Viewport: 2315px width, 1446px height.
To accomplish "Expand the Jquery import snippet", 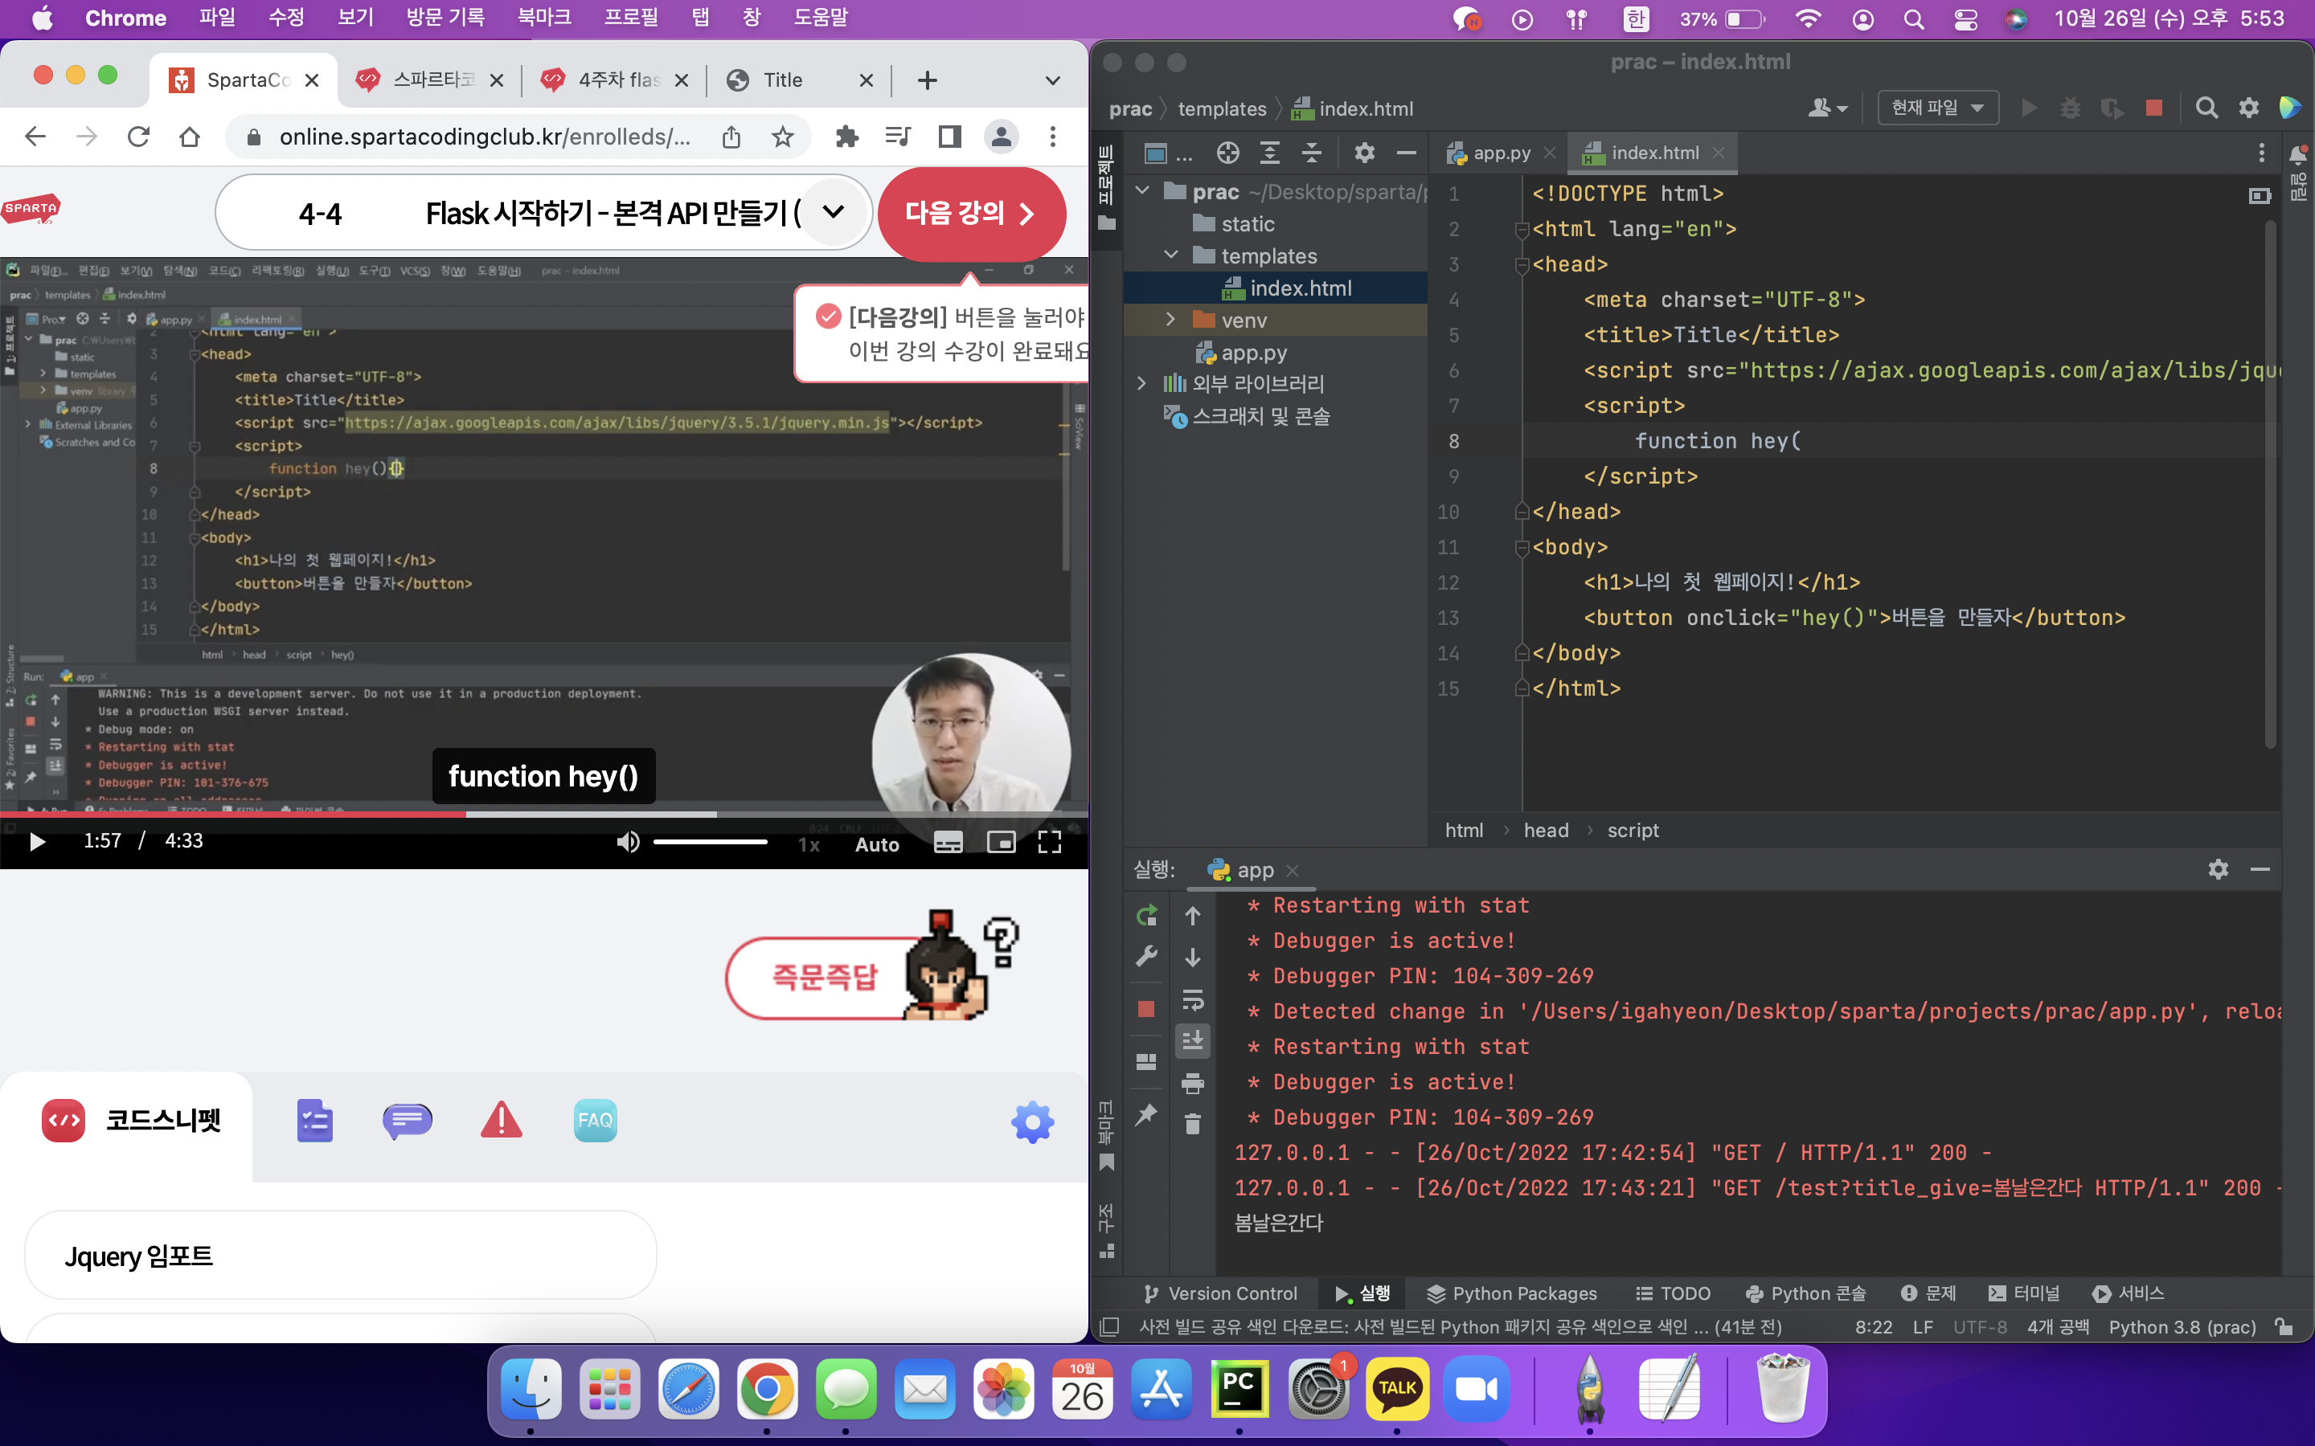I will point(341,1256).
